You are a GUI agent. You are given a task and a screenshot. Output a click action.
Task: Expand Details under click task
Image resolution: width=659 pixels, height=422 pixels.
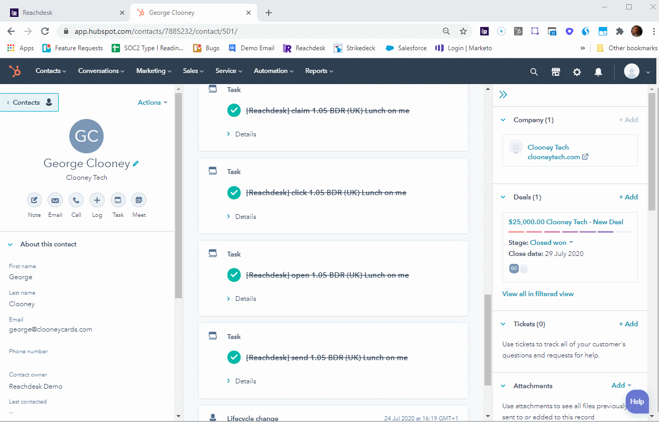coord(242,217)
